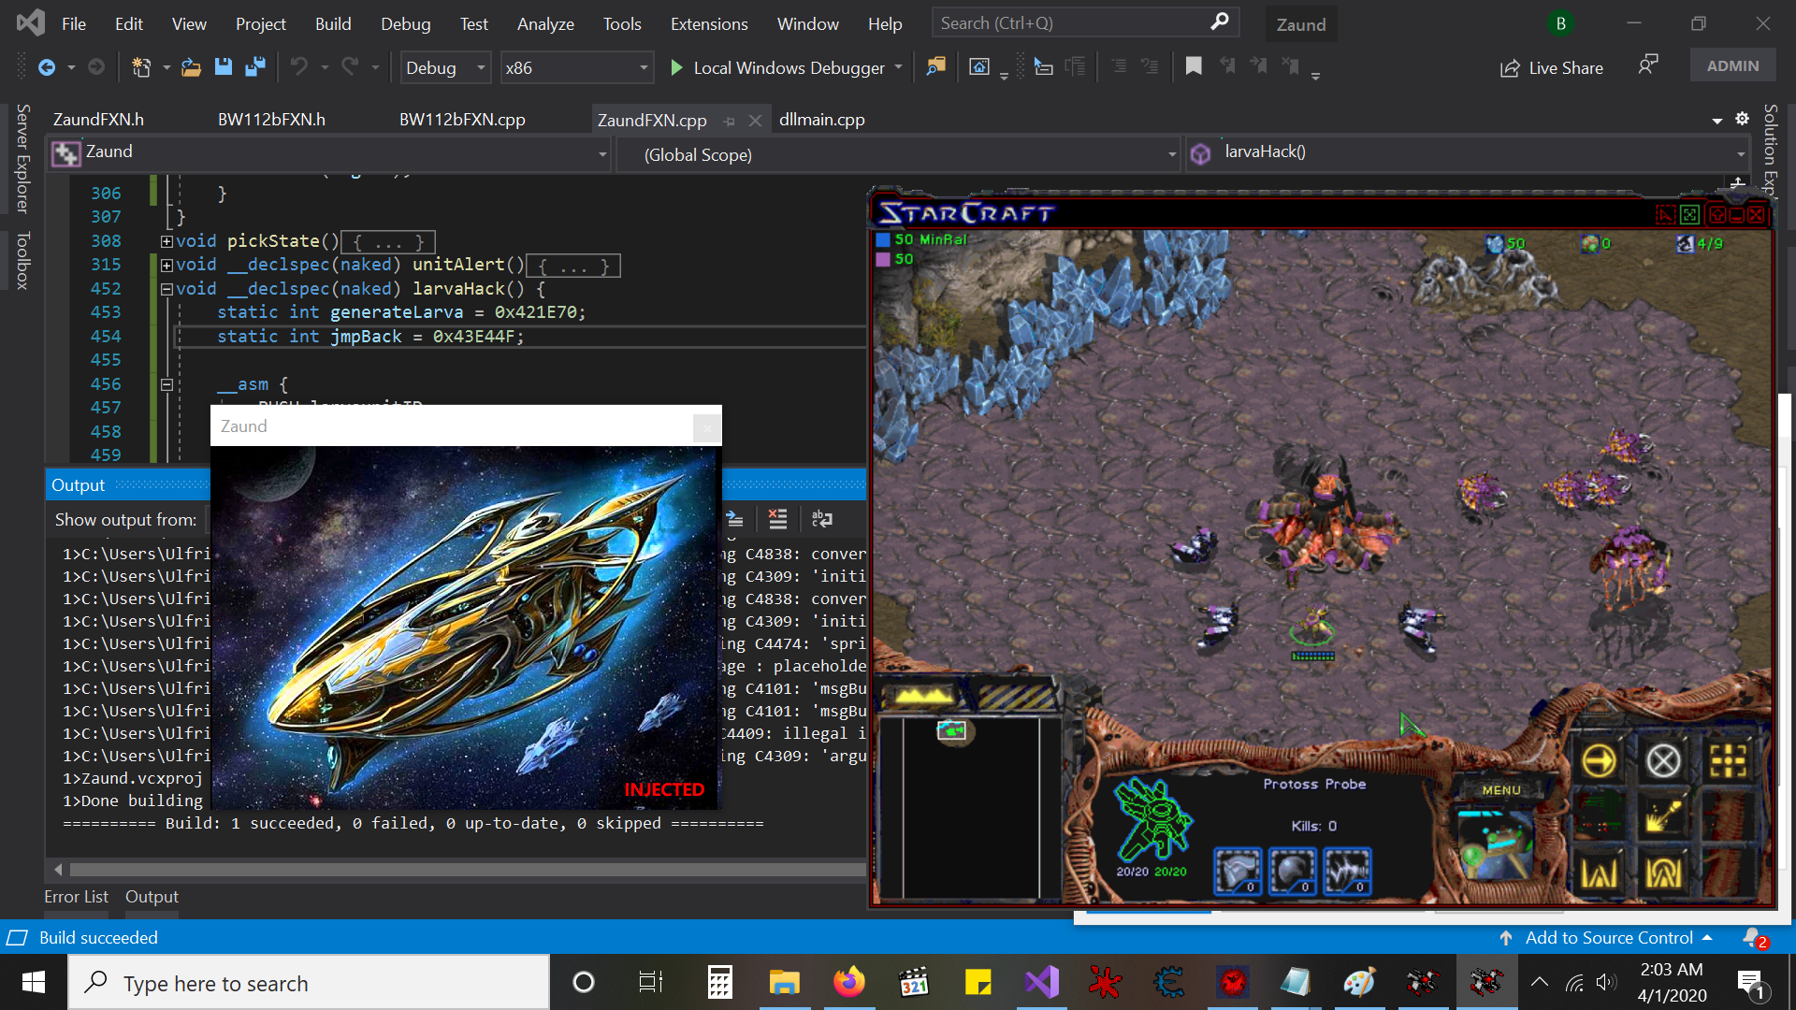Open the Zaund project scope dropdown
The width and height of the screenshot is (1796, 1010).
click(x=330, y=153)
